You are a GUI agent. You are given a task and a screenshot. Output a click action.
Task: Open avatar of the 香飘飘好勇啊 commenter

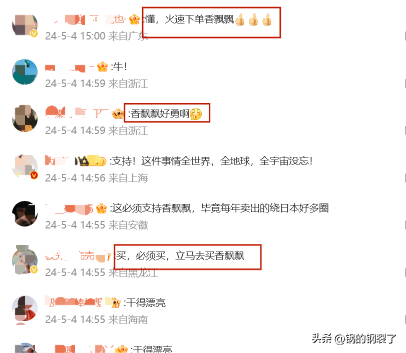pyautogui.click(x=25, y=118)
